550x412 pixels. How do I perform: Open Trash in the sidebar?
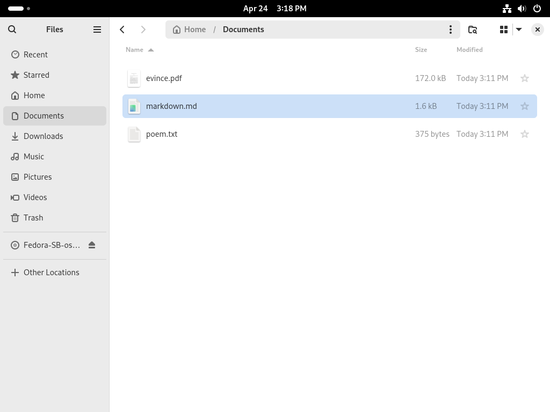[55, 218]
